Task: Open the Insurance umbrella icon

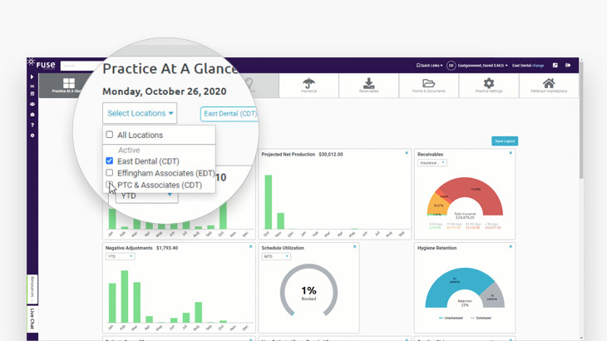Action: click(x=308, y=82)
